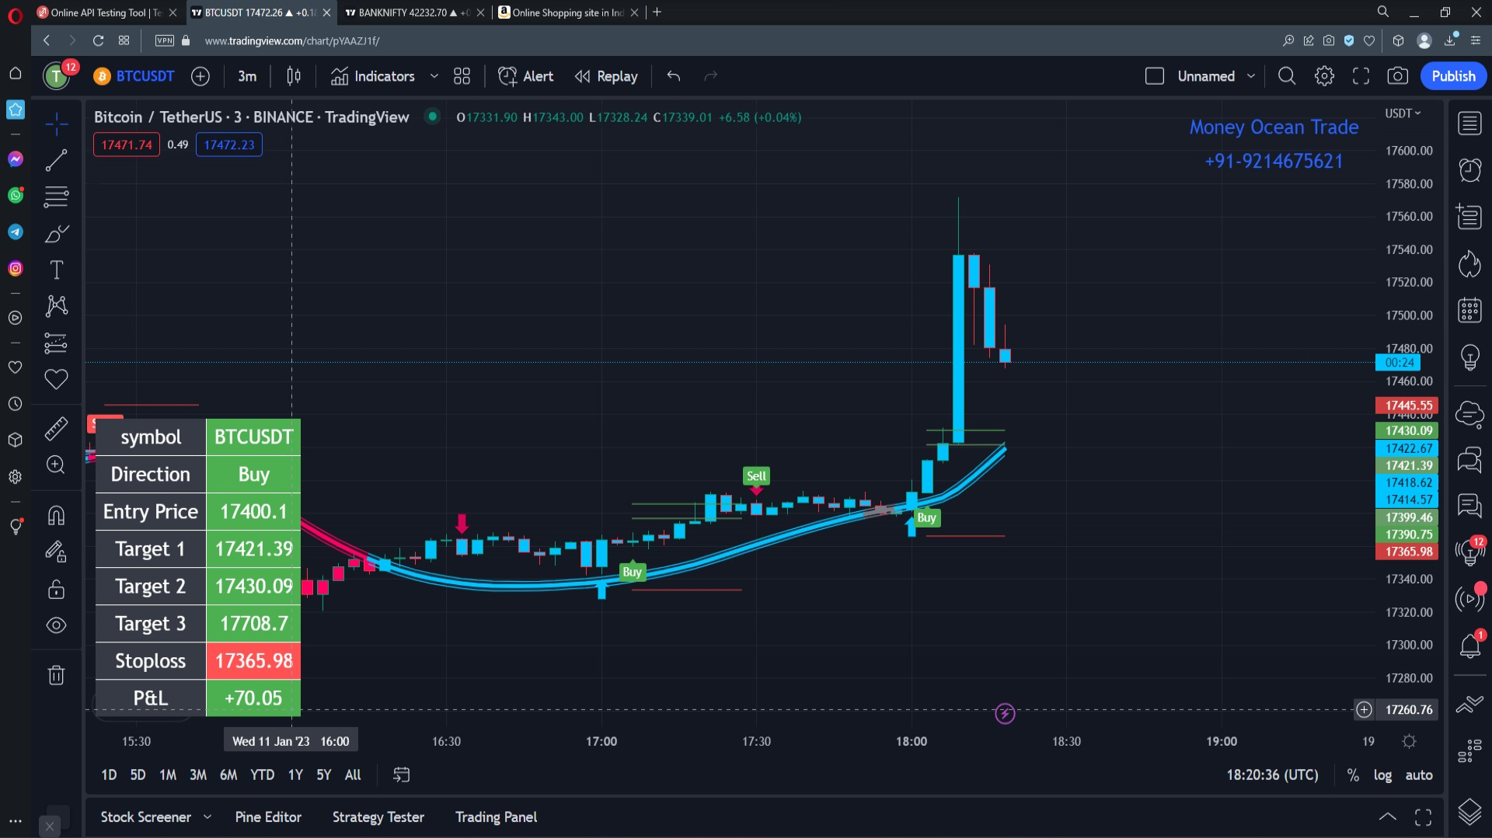
Task: Switch to the Pine Editor tab
Action: [268, 817]
